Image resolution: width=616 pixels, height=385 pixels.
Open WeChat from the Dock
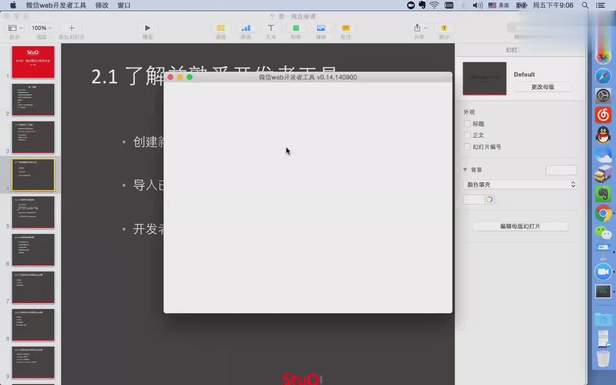603,232
